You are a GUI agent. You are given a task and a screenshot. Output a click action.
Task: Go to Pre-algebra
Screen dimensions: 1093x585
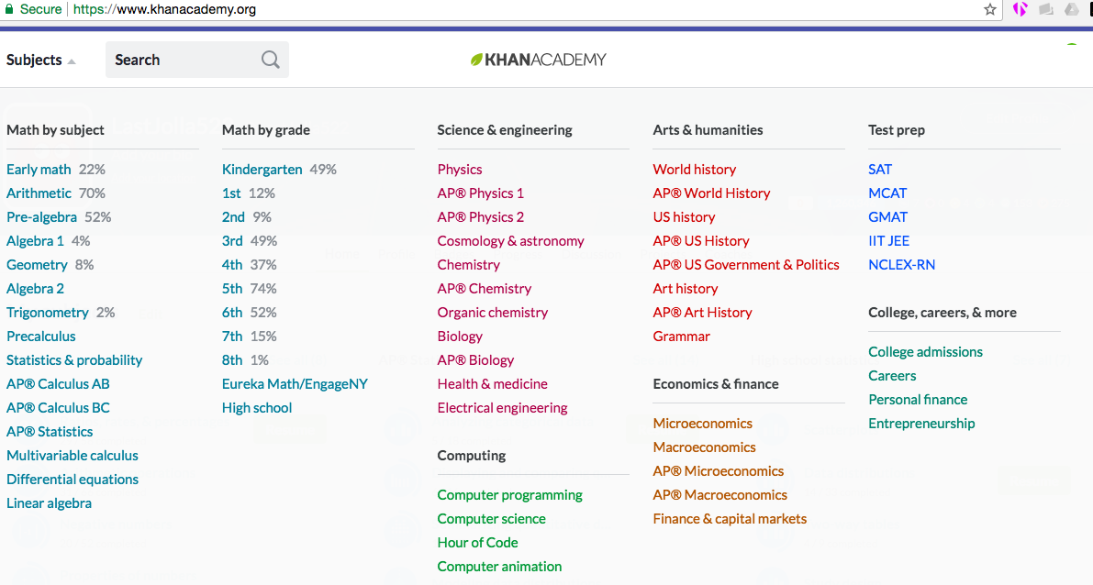(41, 216)
